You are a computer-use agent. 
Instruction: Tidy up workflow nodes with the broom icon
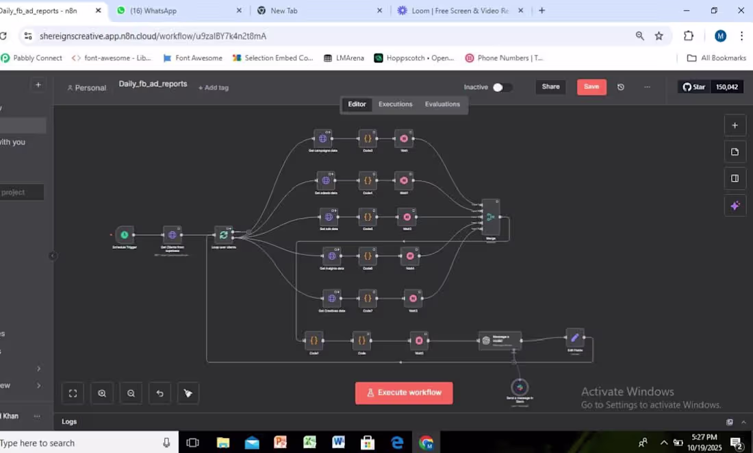click(x=188, y=393)
